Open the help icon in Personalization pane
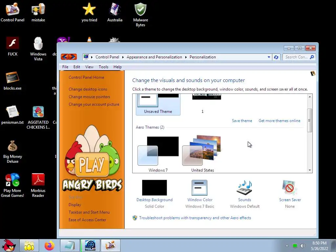 click(x=313, y=73)
